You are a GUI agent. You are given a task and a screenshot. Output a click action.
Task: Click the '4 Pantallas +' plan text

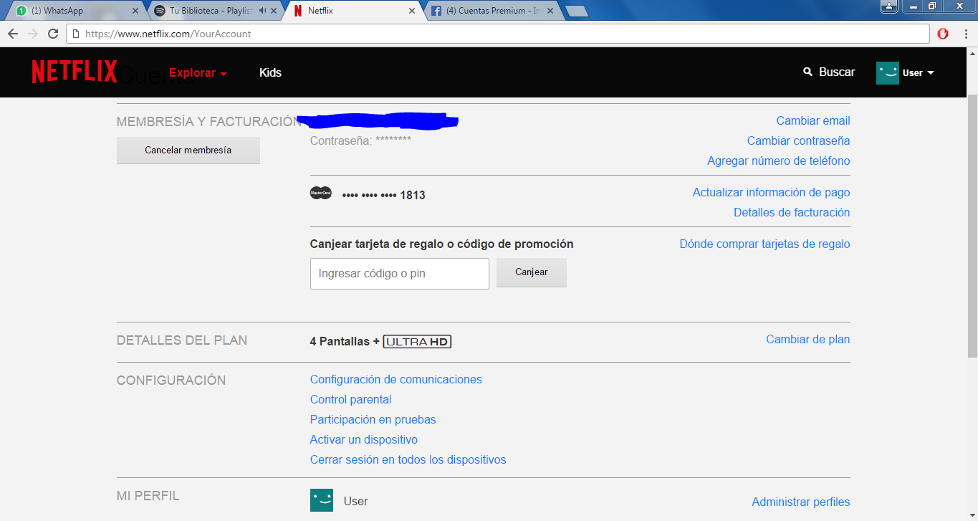[345, 342]
